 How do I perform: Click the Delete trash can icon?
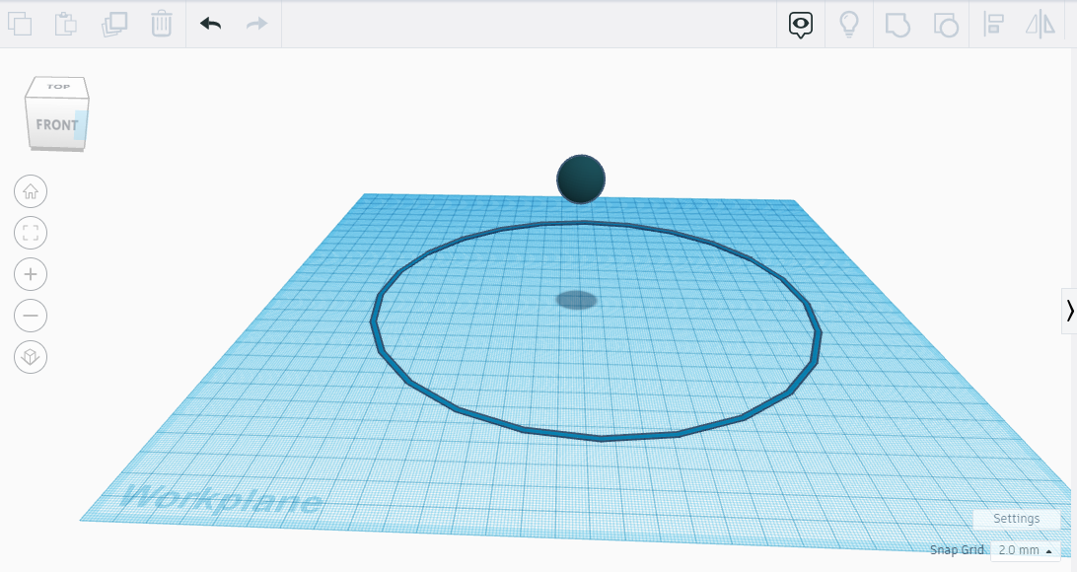162,24
